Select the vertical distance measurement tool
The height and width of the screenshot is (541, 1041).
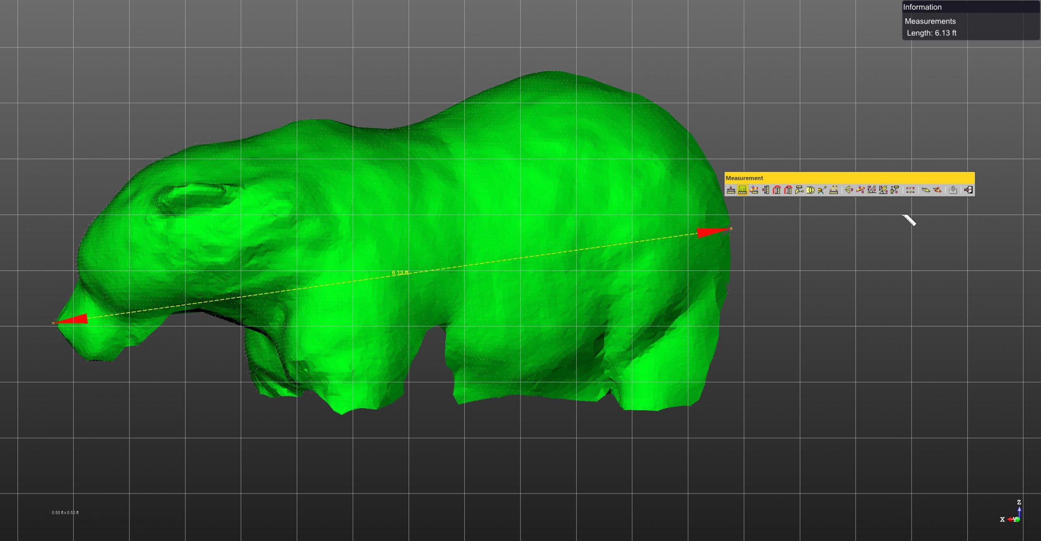[x=766, y=190]
